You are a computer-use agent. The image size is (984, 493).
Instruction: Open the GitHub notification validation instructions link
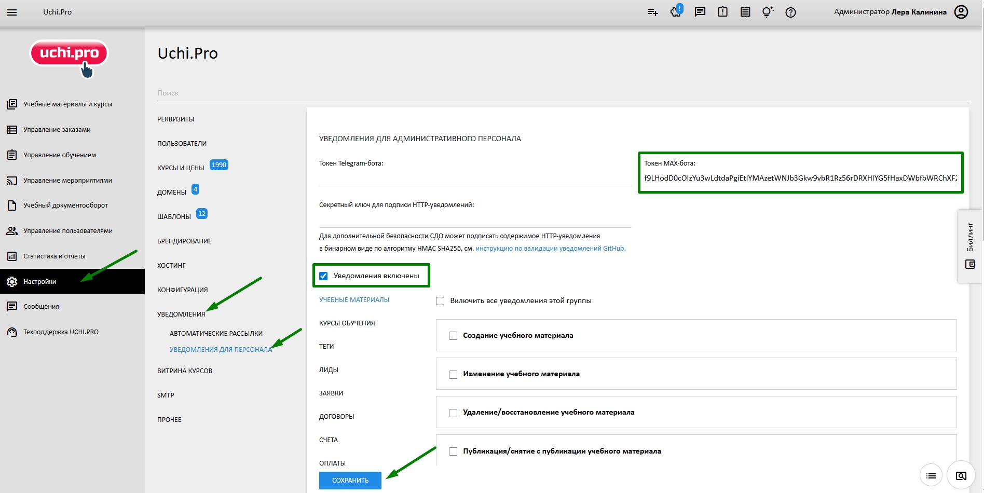550,249
